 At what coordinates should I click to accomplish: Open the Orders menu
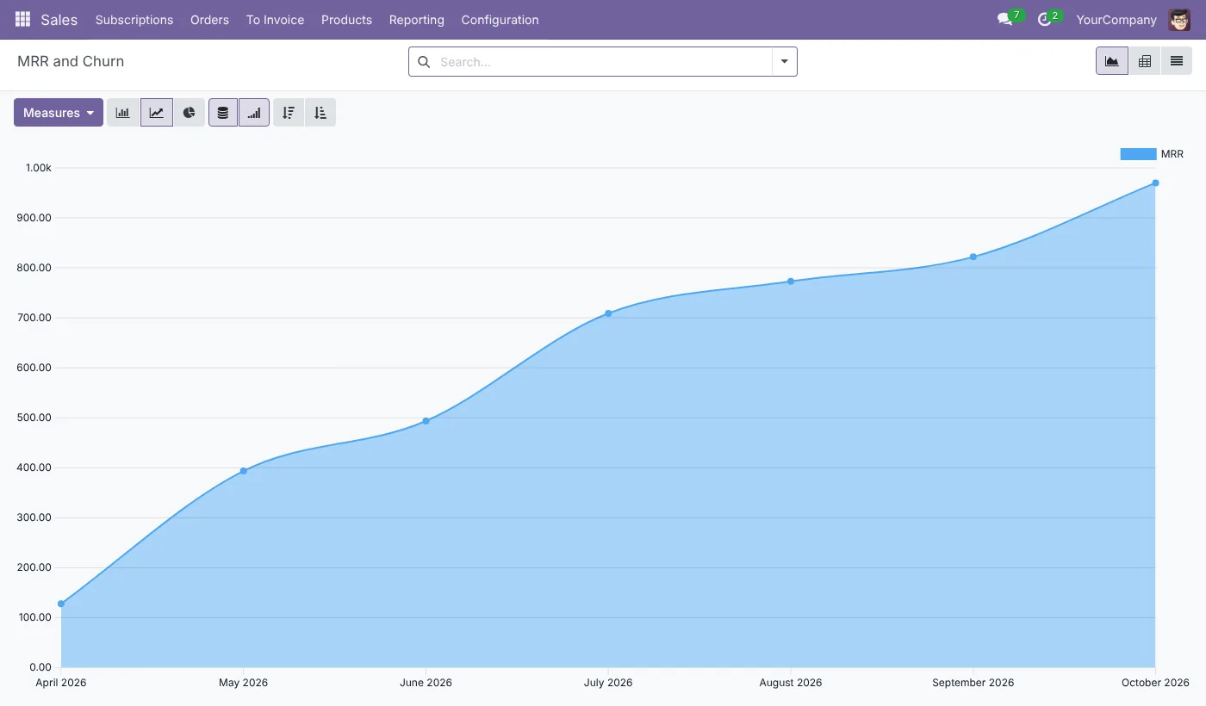210,20
